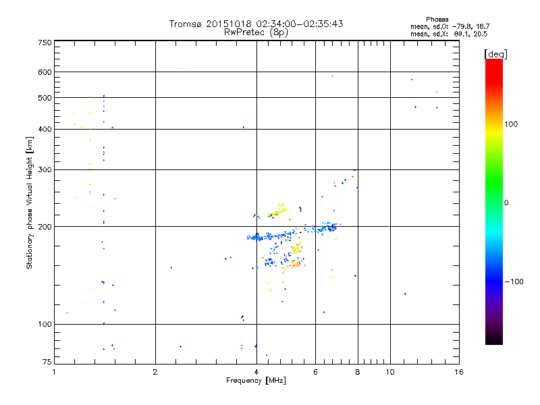Screen dimensions: 540x405
Task: Click the 'Stationary phase Virtual Height [km]' axis title
Action: coord(29,202)
